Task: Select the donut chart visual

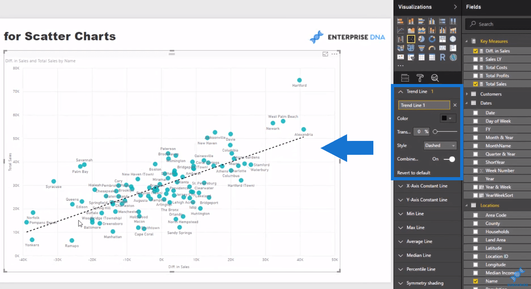Action: click(x=432, y=39)
